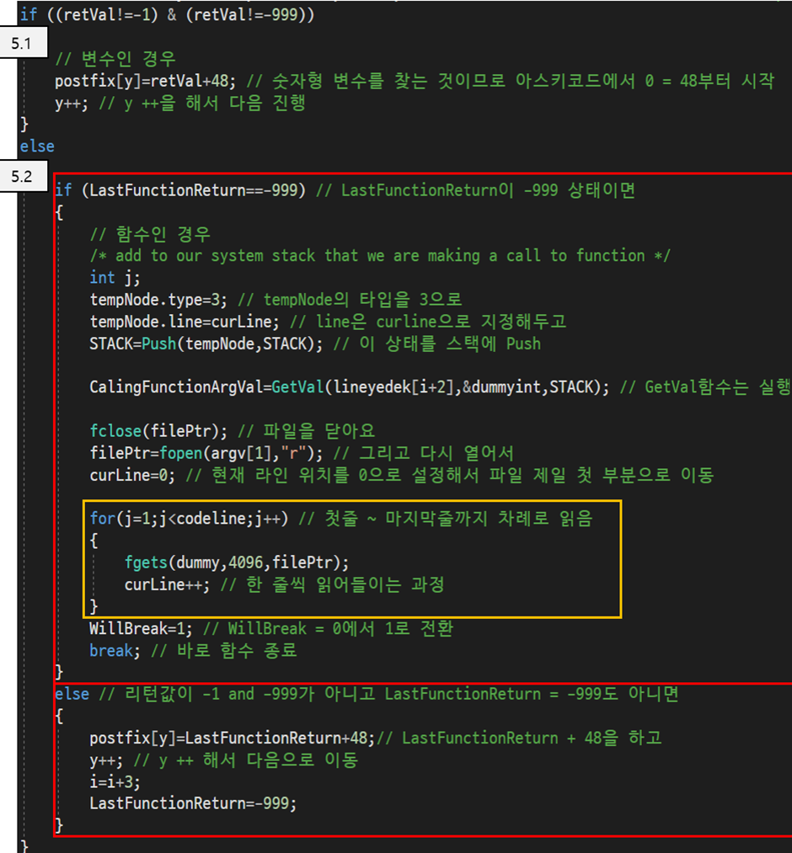Click the 'break; // 바로 함수 종료' line
The image size is (792, 853).
click(x=193, y=650)
